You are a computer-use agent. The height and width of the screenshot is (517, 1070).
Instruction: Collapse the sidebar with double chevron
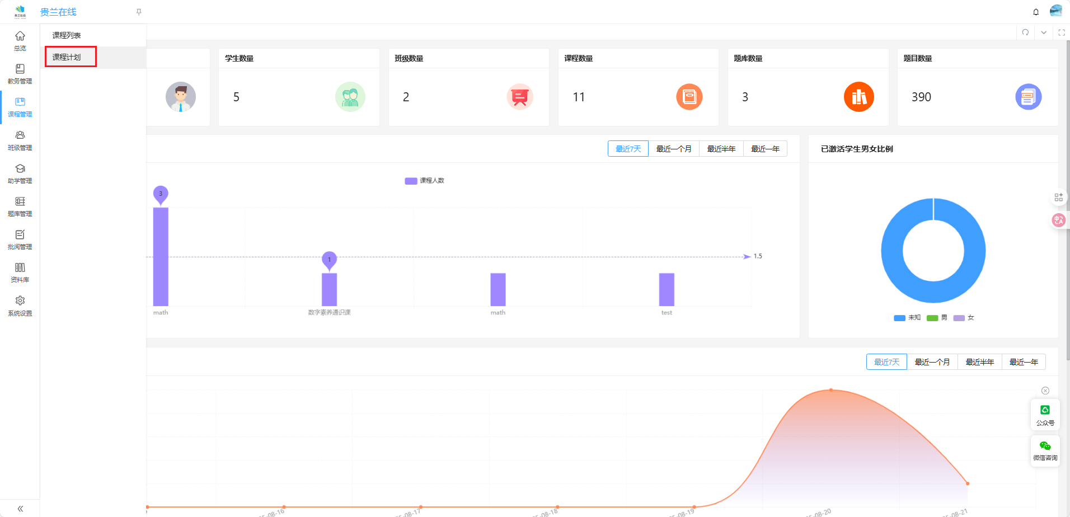click(20, 509)
